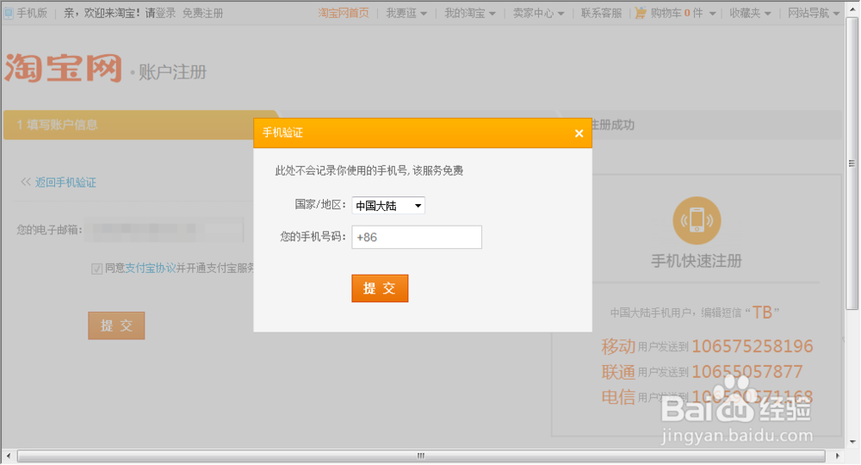Focus the 您的手机号码 input field
Viewport: 861px width, 465px height.
[x=417, y=237]
